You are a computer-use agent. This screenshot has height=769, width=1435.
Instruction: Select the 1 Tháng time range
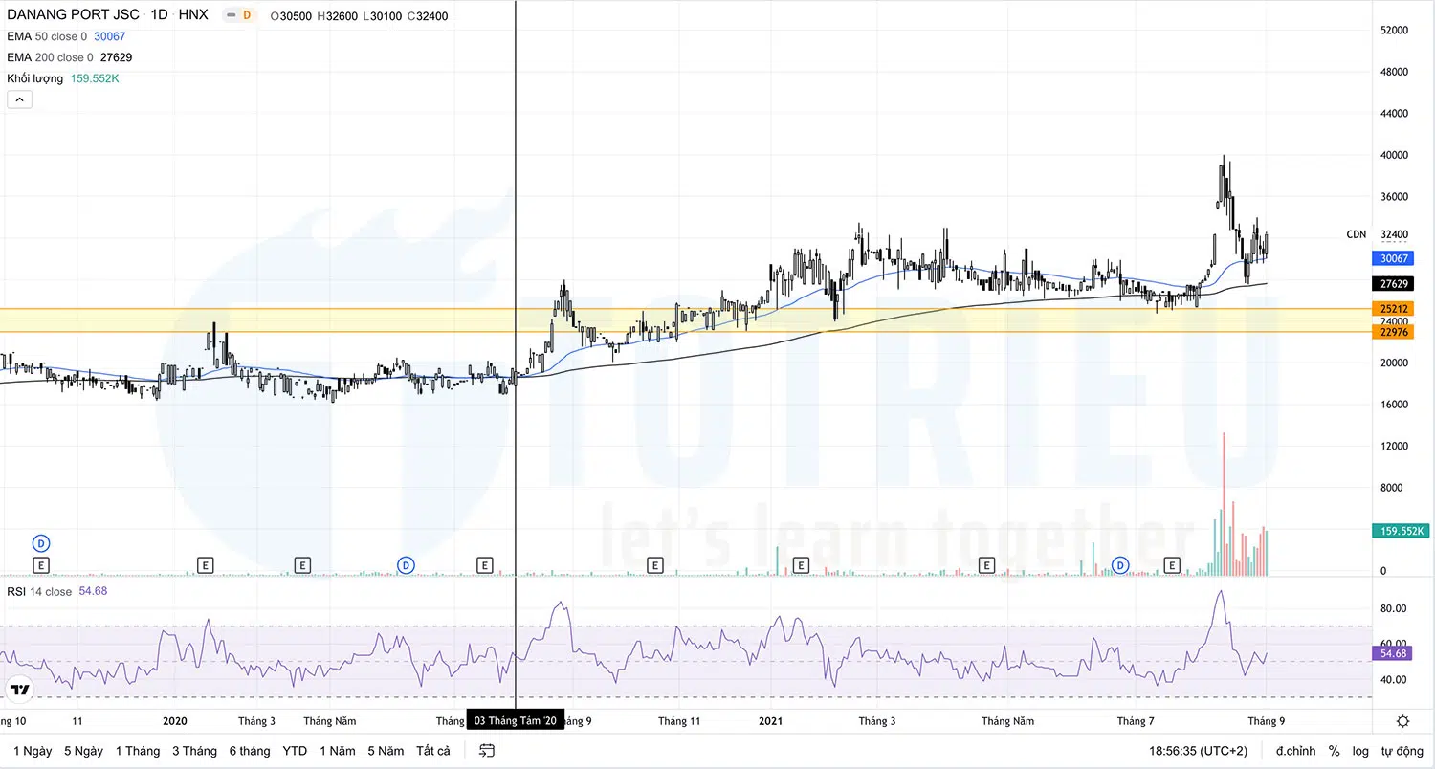[x=138, y=751]
